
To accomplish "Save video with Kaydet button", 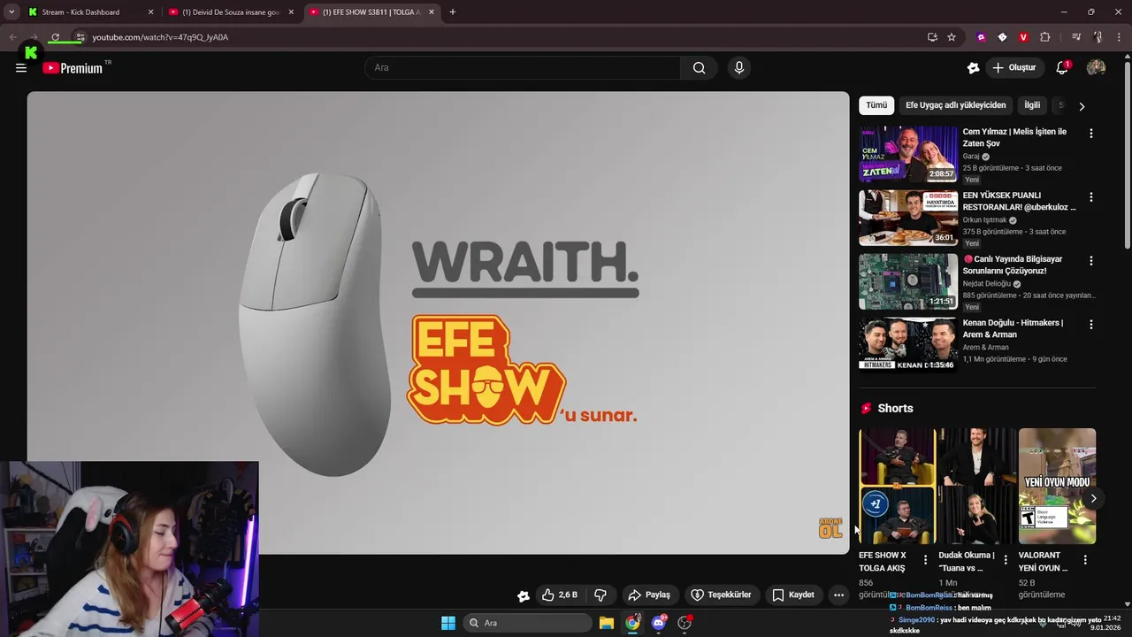I will tap(793, 595).
